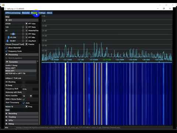Image resolution: width=177 pixels, height=133 pixels.
Task: Adjust the Avg Num slider
Action: tap(13, 41)
